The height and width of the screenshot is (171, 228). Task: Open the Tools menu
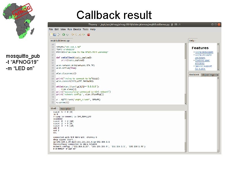(86, 29)
